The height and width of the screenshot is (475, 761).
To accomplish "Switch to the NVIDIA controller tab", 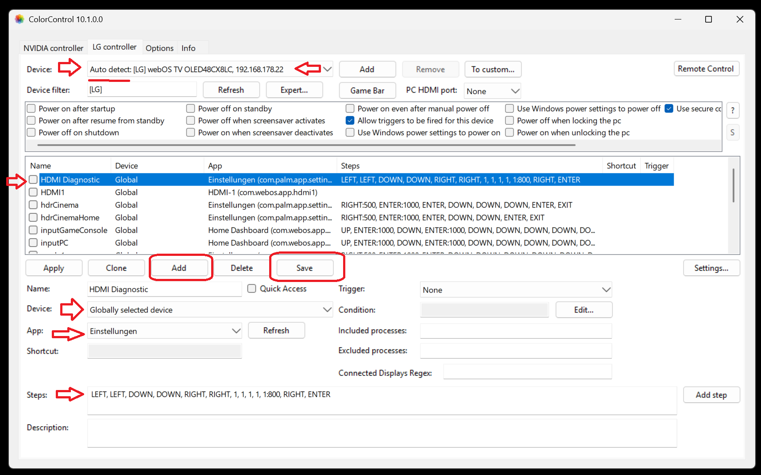I will 53,48.
